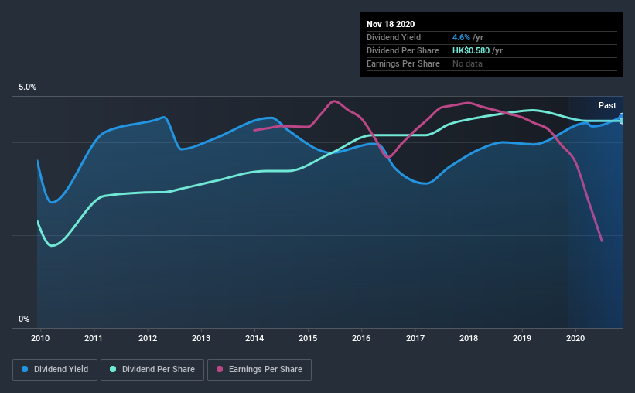635x393 pixels.
Task: Click the 0% y-axis label
Action: (24, 320)
